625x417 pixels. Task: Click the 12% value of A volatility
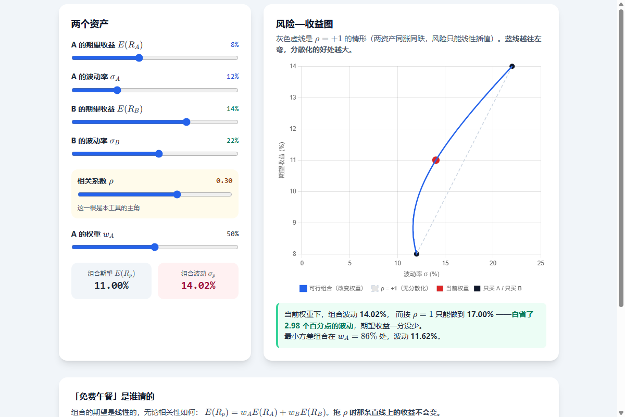pyautogui.click(x=232, y=77)
